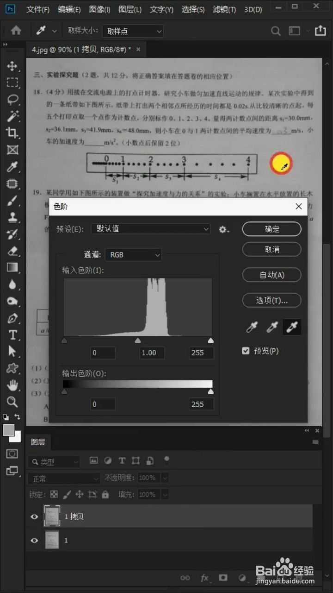Select the Crop tool
Screen dimensions: 333x593
point(12,133)
